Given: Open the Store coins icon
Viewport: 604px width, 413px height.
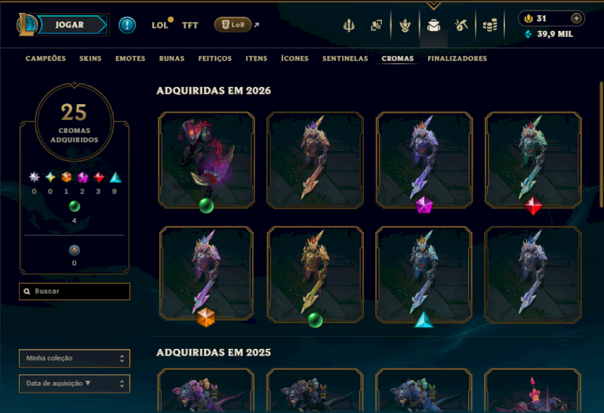Looking at the screenshot, I should pos(489,26).
